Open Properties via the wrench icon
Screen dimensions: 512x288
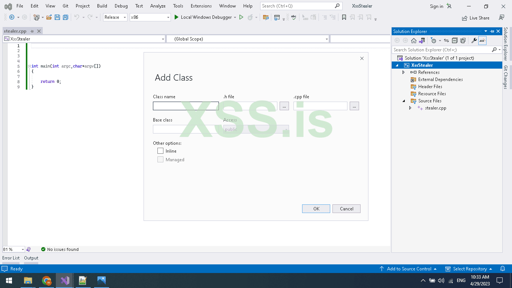[x=474, y=40]
